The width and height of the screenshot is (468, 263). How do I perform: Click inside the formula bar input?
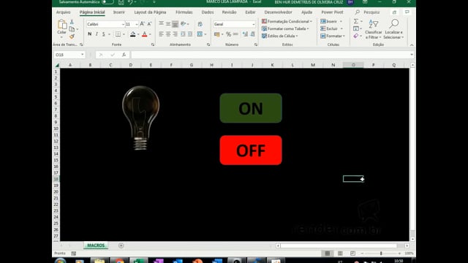(270, 55)
